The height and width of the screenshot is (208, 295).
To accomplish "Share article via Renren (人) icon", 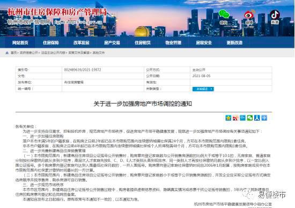I will [x=257, y=118].
